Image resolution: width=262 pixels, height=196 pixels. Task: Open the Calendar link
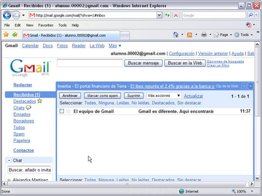(30, 46)
